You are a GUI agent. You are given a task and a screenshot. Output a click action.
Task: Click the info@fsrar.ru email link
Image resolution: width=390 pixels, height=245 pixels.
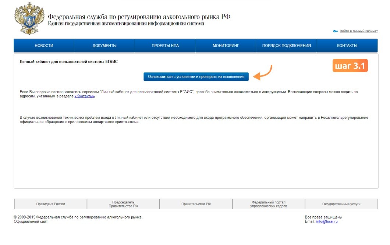pos(327,221)
